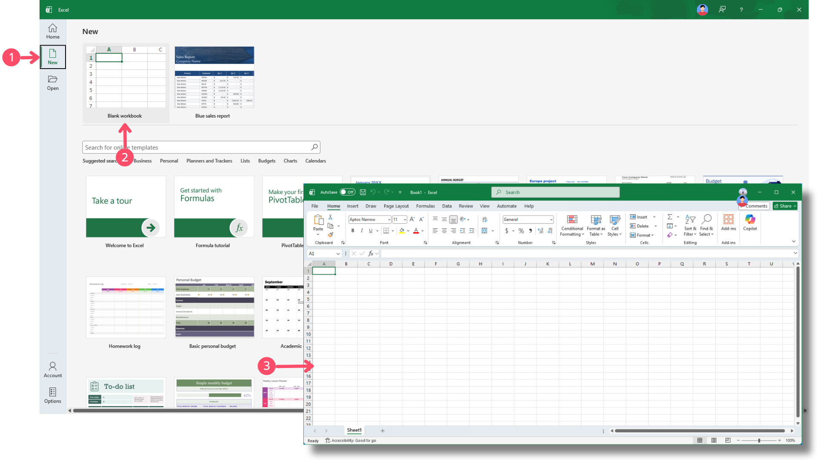Switch to the View ribbon tab

485,206
